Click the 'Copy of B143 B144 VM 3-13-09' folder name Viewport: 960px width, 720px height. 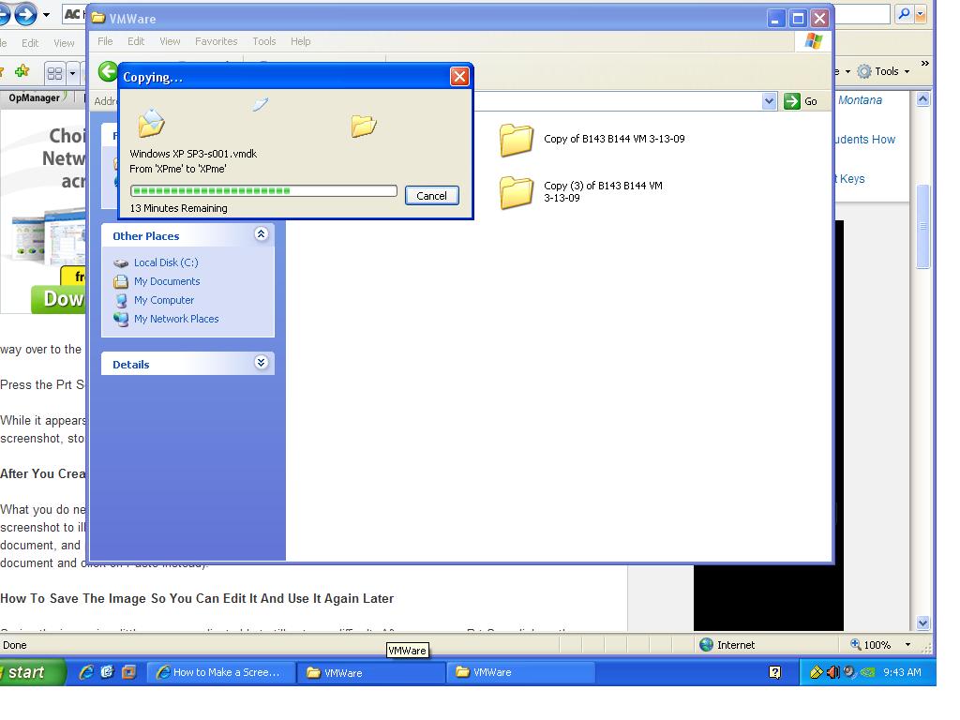(x=614, y=139)
